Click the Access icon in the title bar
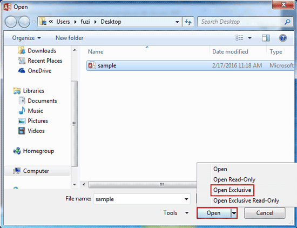The image size is (297, 228). pyautogui.click(x=8, y=7)
